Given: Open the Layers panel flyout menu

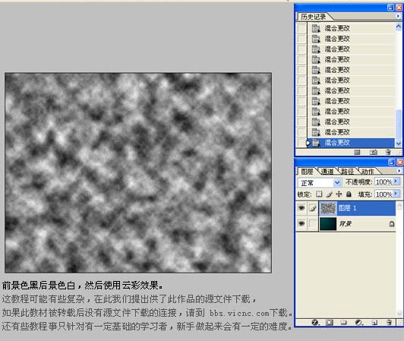Looking at the screenshot, I should tap(399, 171).
